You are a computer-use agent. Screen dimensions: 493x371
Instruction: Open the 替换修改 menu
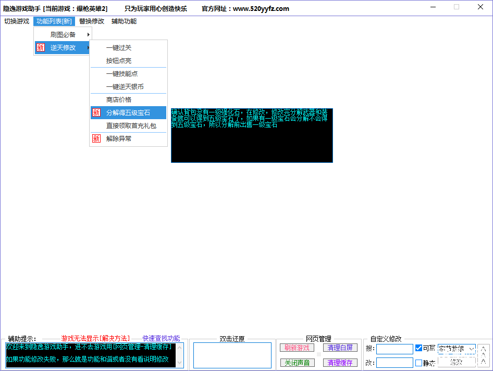coord(92,21)
